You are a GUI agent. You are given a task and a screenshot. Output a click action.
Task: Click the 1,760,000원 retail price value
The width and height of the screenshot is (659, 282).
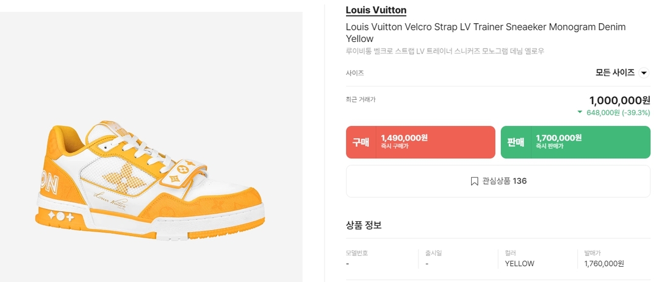pos(603,264)
